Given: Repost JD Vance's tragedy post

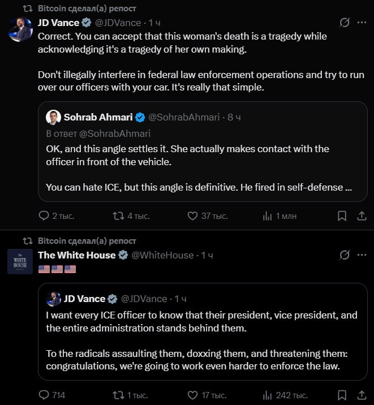Looking at the screenshot, I should [118, 216].
